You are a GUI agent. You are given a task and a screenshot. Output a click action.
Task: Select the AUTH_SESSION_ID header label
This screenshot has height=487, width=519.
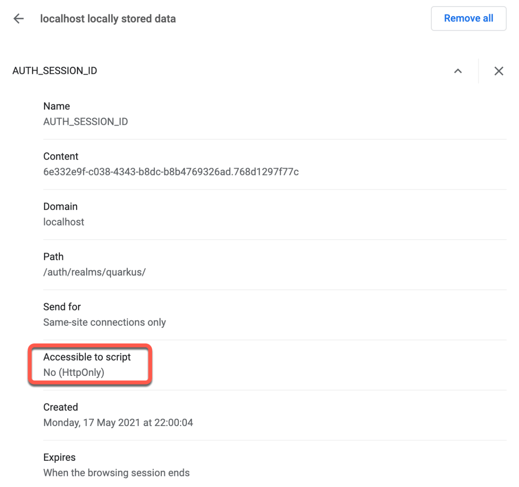click(x=55, y=71)
